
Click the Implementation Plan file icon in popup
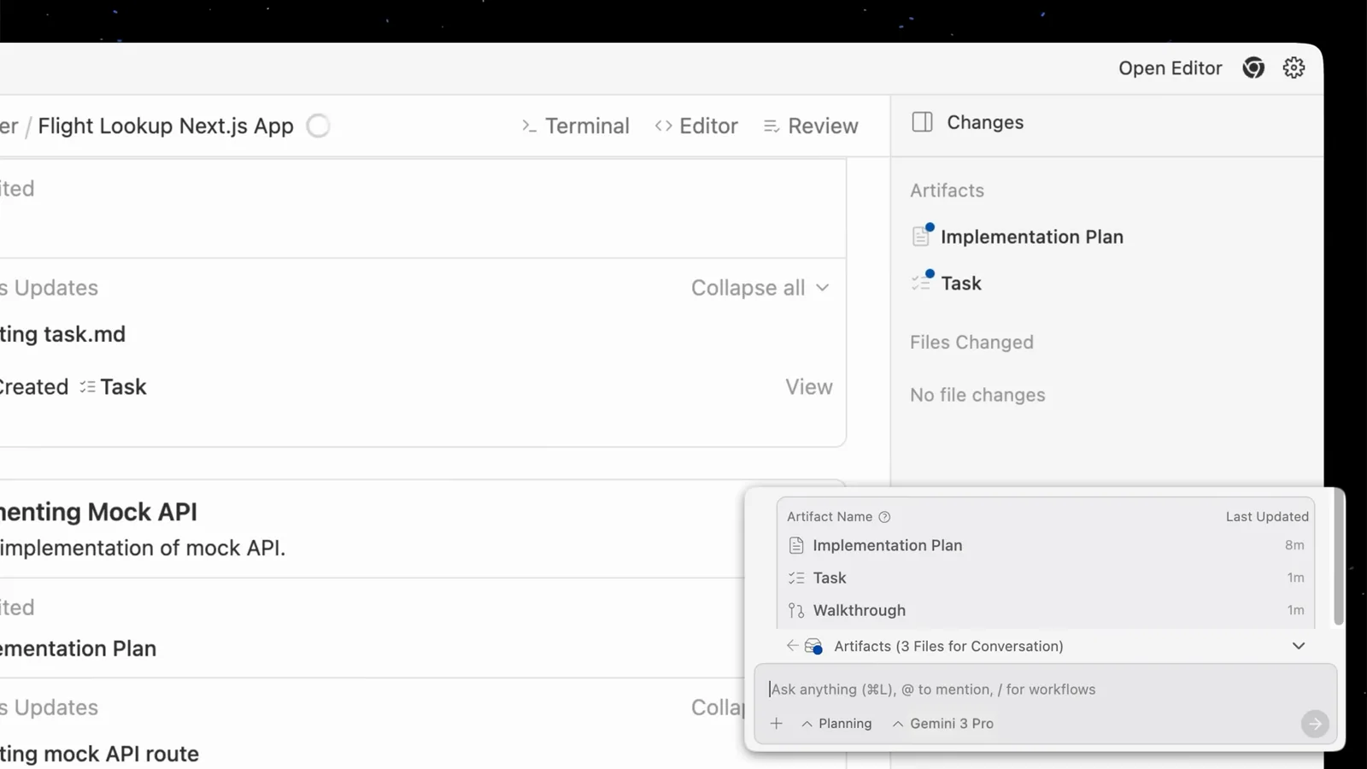[795, 545]
